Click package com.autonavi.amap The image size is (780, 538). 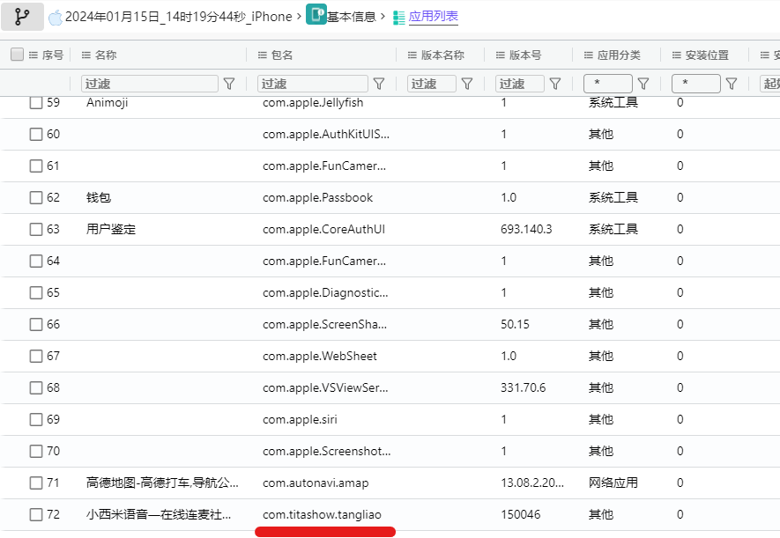point(316,483)
